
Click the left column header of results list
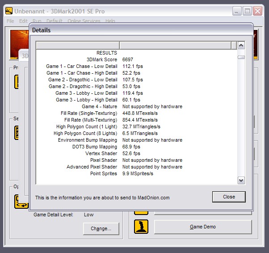pos(78,46)
